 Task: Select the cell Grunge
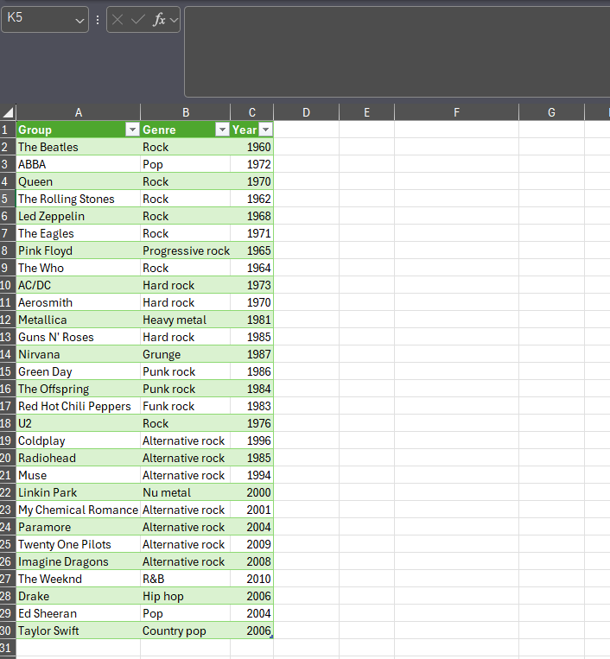click(x=186, y=354)
